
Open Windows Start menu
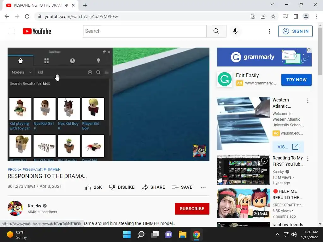click(127, 234)
